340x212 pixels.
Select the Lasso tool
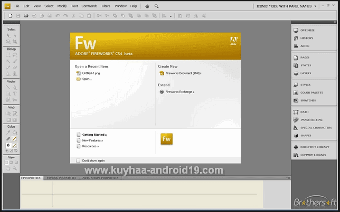click(15, 55)
